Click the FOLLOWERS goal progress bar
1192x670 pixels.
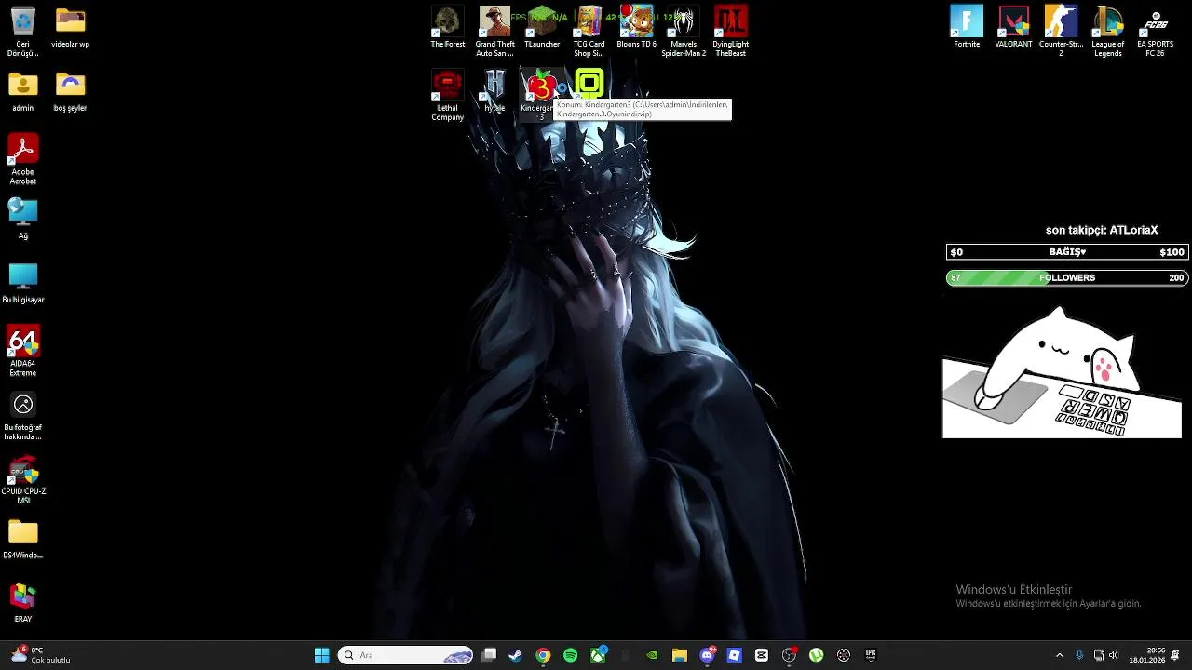tap(1067, 277)
